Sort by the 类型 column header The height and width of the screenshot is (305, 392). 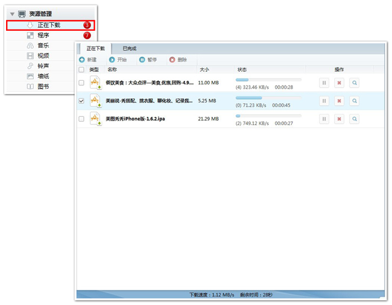coord(94,70)
